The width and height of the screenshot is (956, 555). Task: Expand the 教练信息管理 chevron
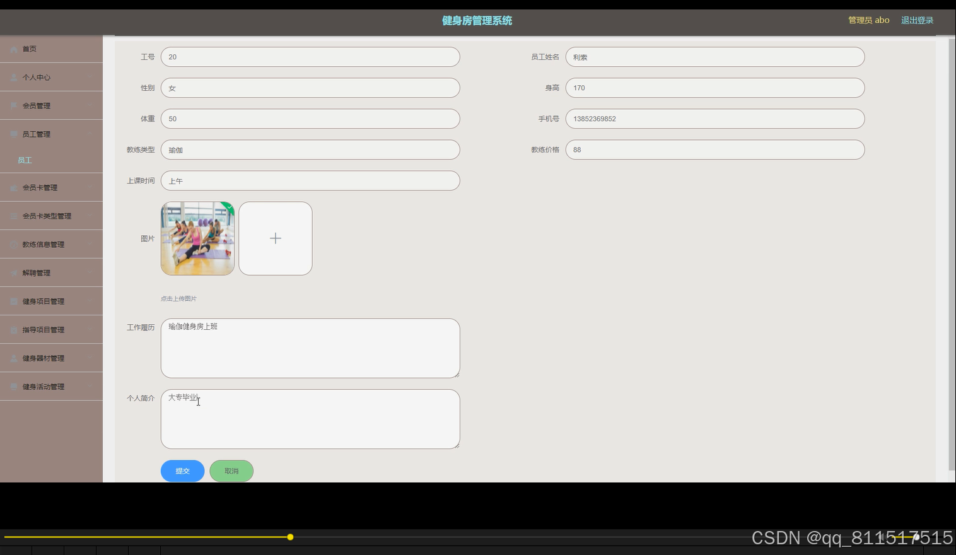pos(90,245)
